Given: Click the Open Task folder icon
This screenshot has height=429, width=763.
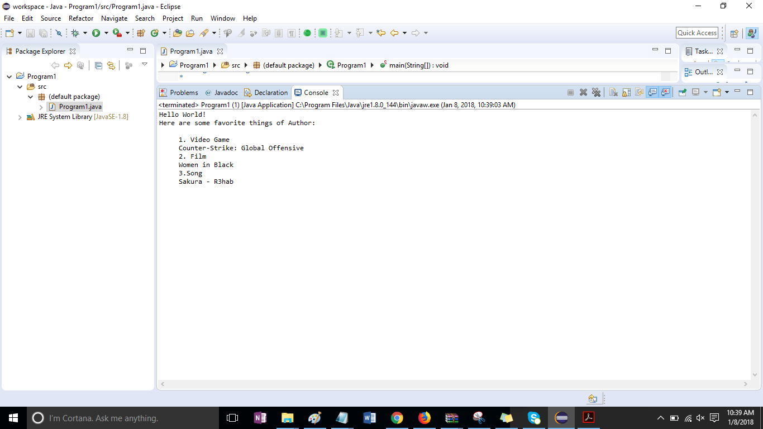Looking at the screenshot, I should pyautogui.click(x=190, y=33).
